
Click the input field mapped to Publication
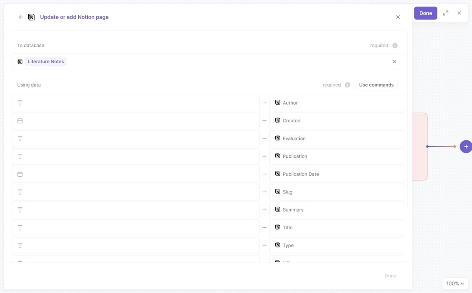(136, 157)
